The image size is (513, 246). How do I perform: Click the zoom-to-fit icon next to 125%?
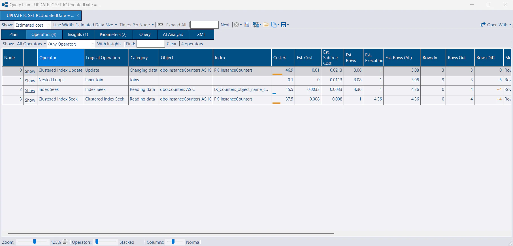coord(65,242)
